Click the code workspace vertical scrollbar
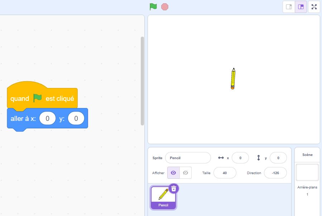The width and height of the screenshot is (322, 216). pyautogui.click(x=142, y=80)
